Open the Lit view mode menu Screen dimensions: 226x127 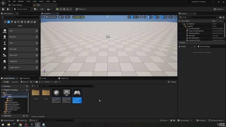[61, 17]
